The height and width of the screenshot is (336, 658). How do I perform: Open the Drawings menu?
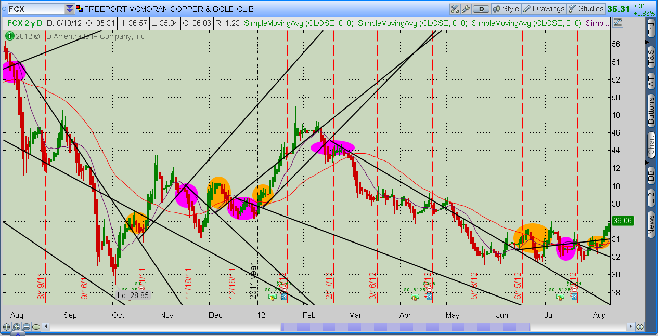[544, 9]
